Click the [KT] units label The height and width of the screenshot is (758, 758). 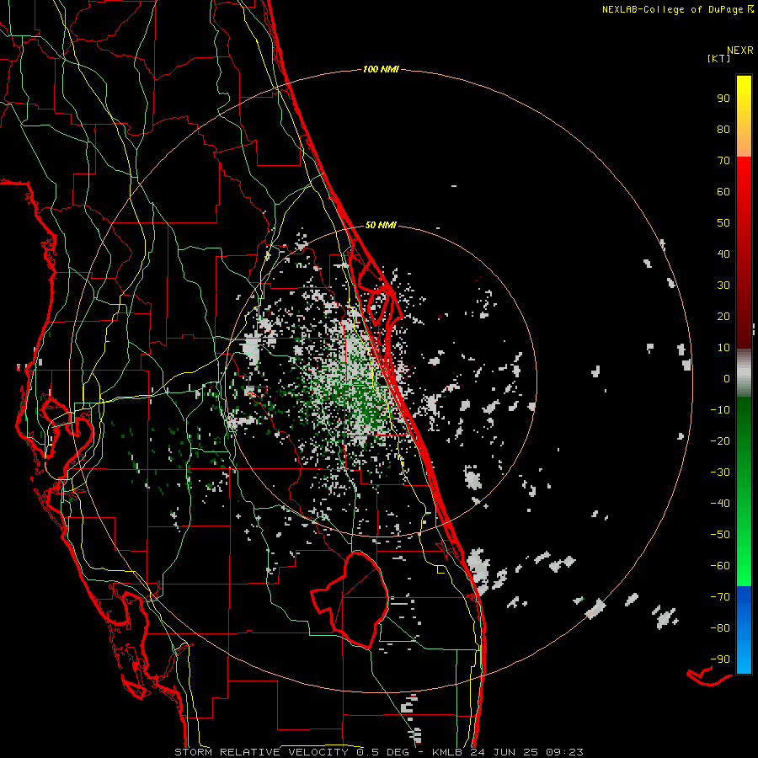pos(719,59)
